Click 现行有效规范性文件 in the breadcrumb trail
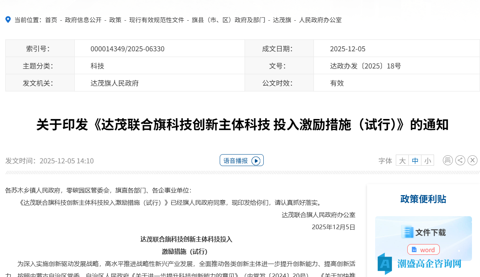Viewport: 480px width, 277px height. [x=158, y=20]
